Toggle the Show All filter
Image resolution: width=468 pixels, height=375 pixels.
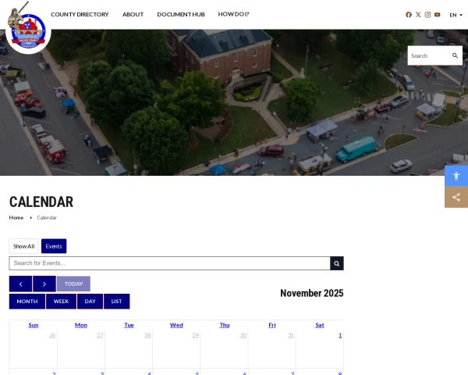(x=24, y=246)
